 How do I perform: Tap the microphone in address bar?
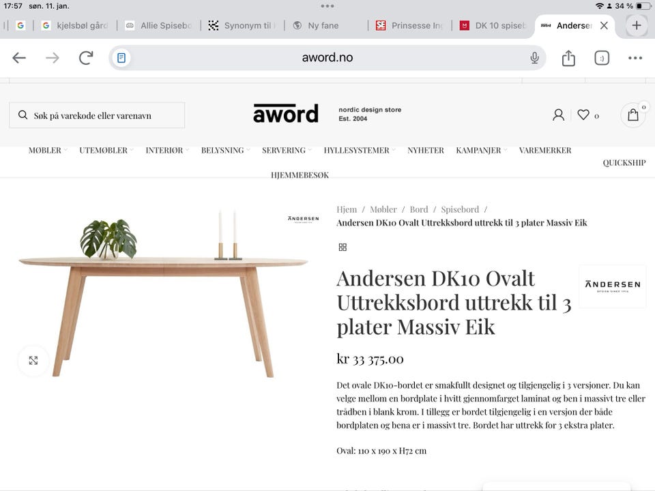pyautogui.click(x=534, y=57)
